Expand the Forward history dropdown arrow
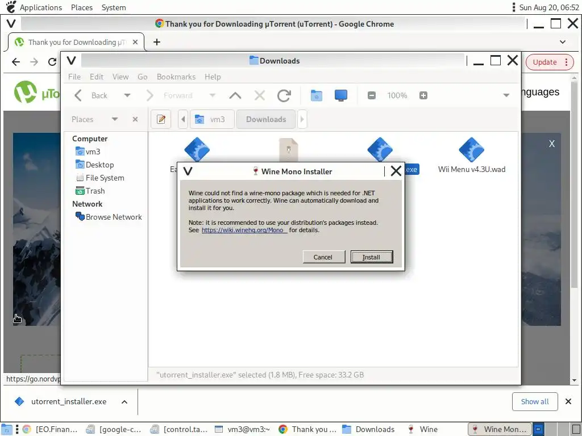This screenshot has height=436, width=582. (213, 95)
